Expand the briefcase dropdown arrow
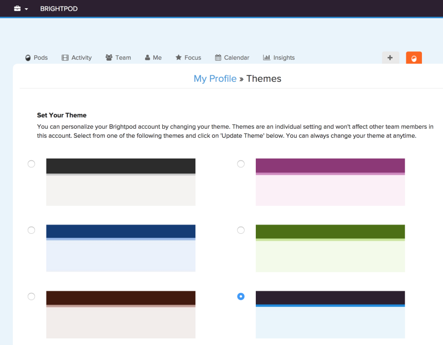 [x=26, y=9]
